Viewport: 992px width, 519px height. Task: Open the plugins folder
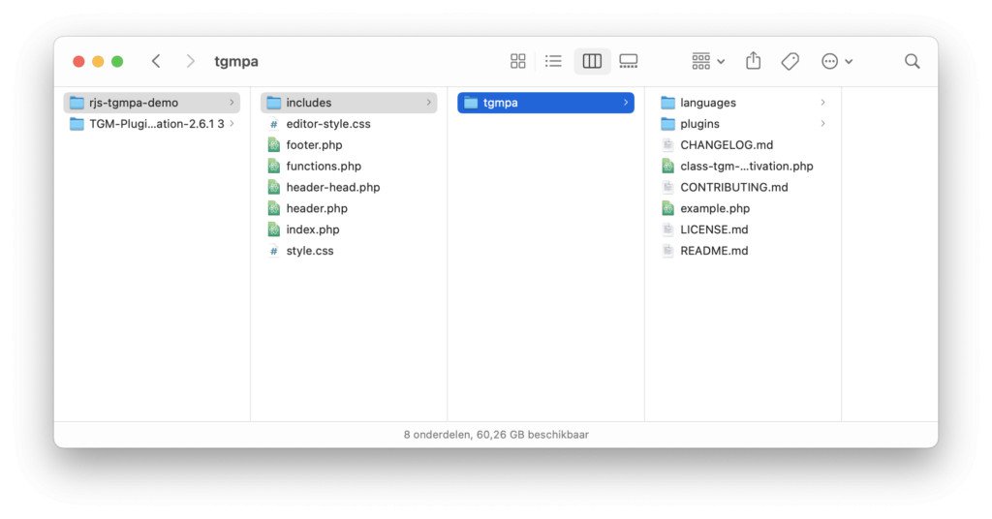pyautogui.click(x=699, y=124)
